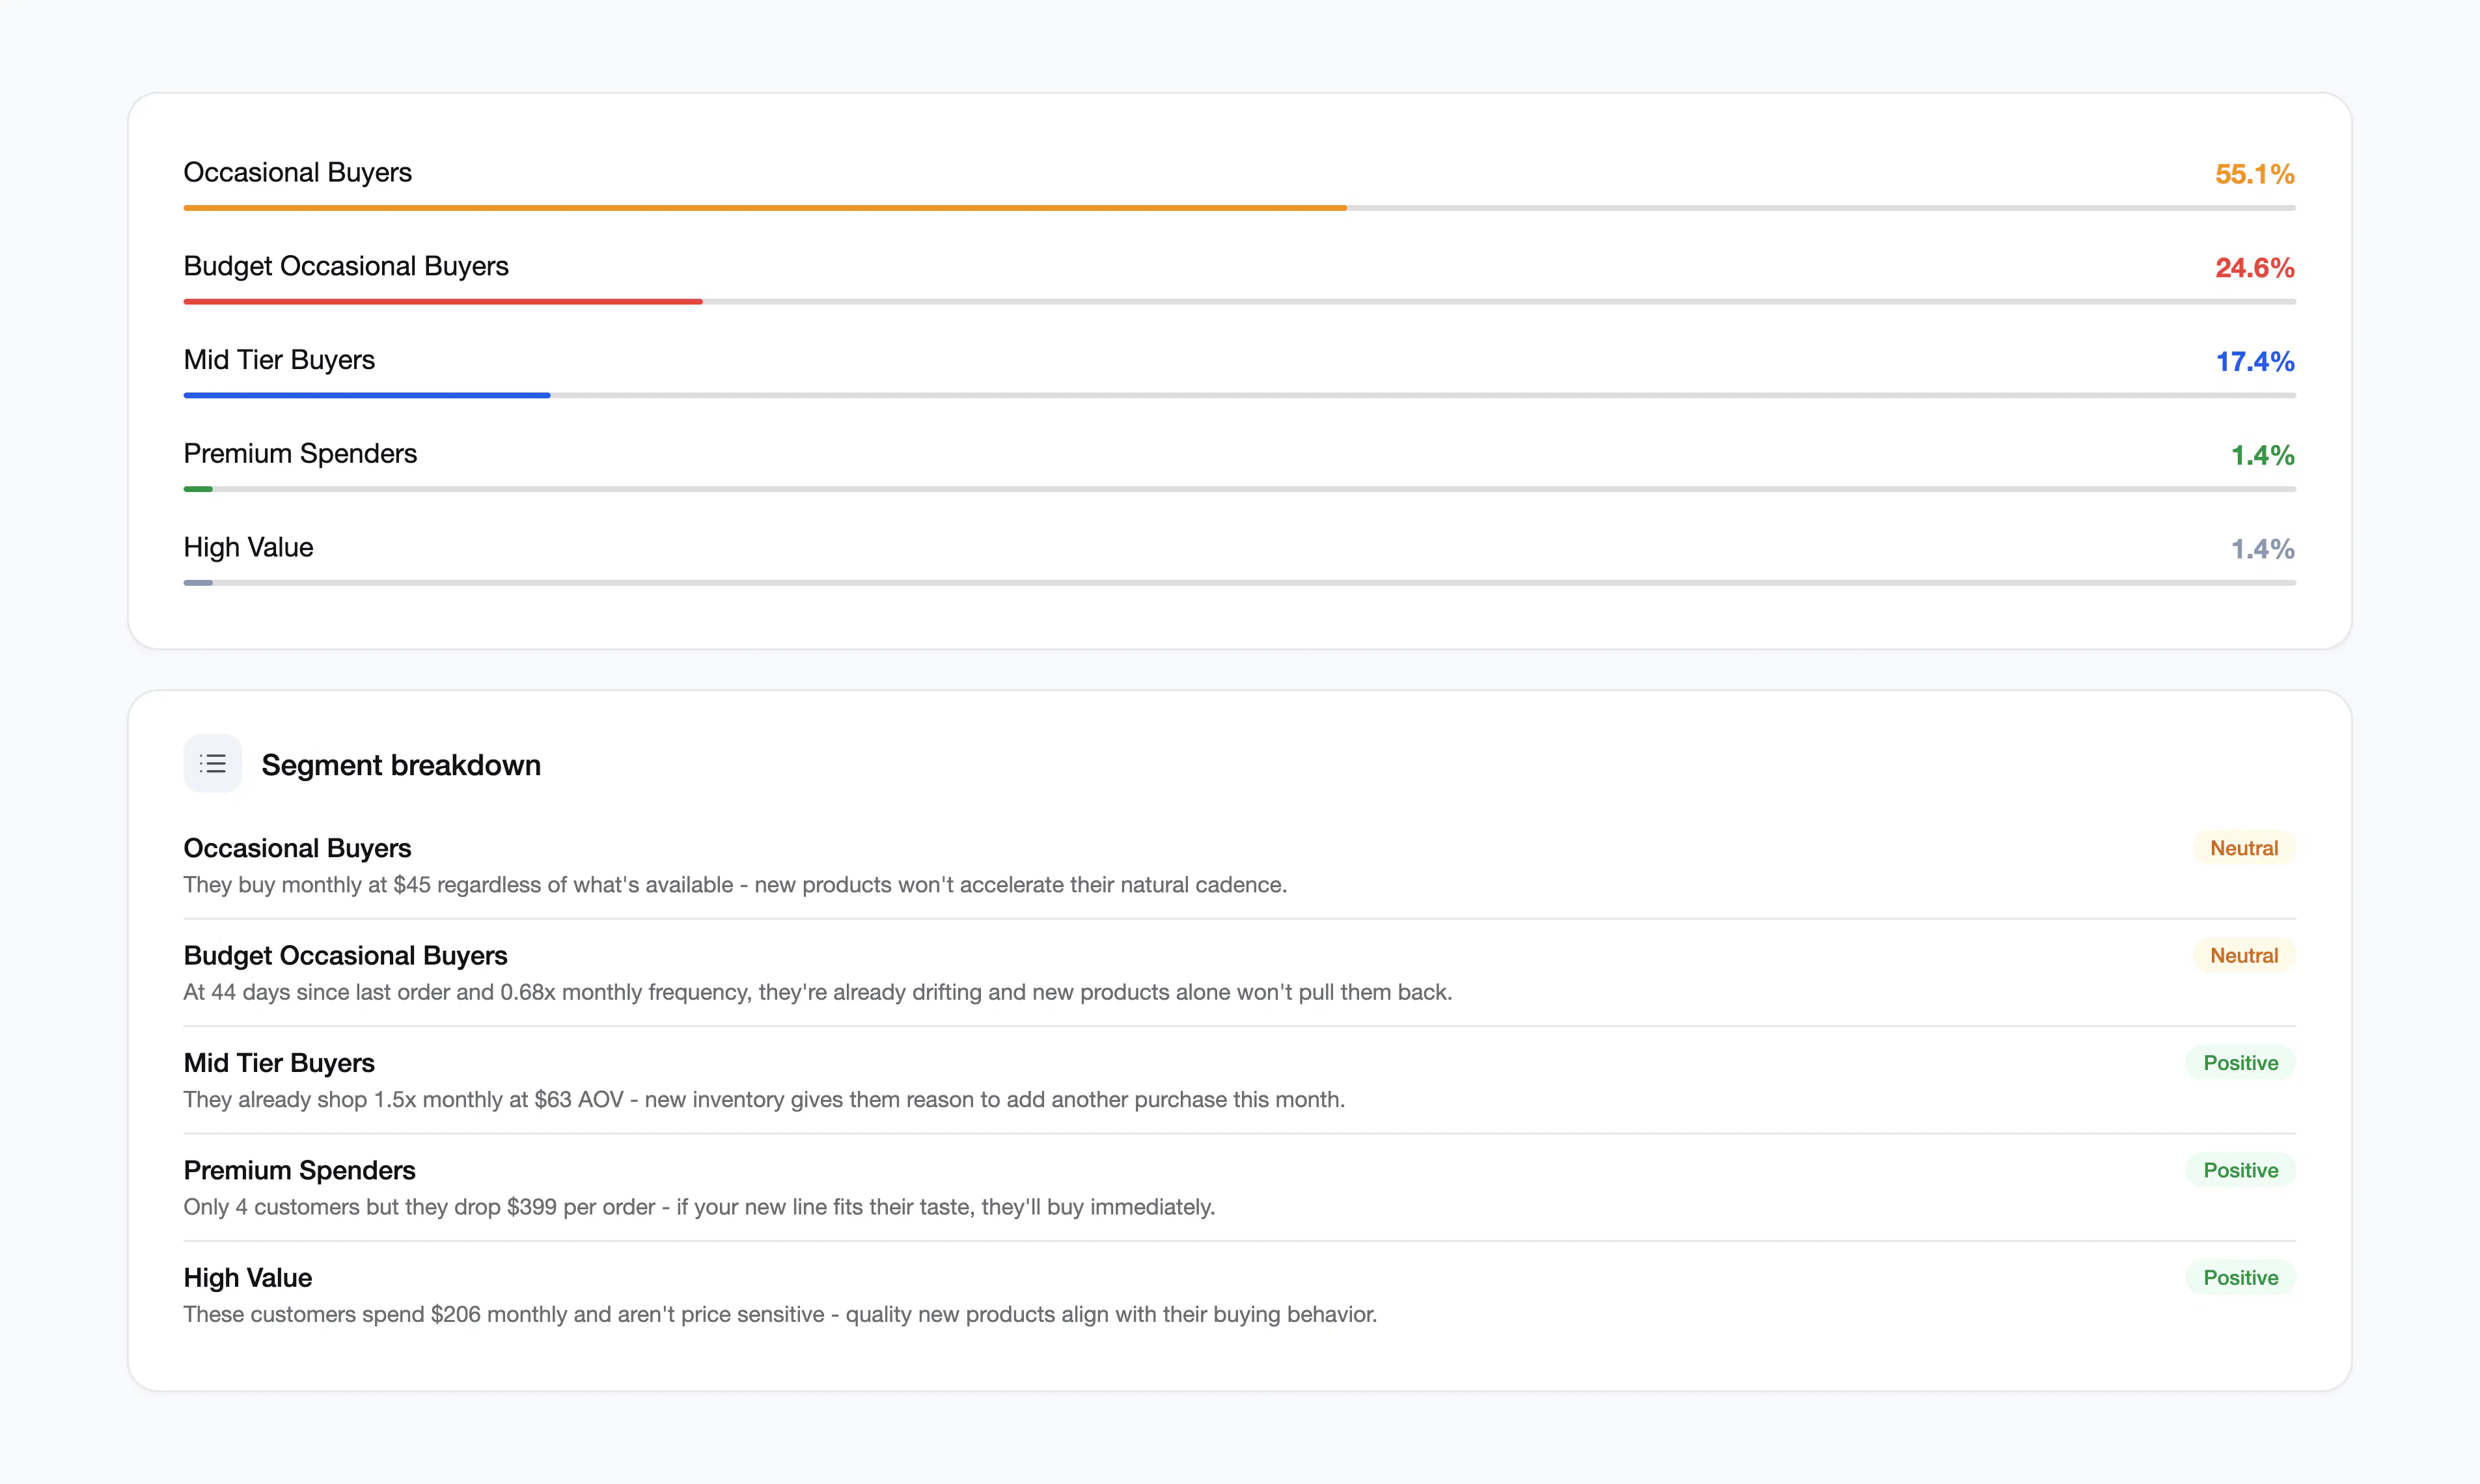This screenshot has width=2480, height=1484.
Task: Click the Budget Occasional Buyers label in the top chart
Action: [x=346, y=266]
